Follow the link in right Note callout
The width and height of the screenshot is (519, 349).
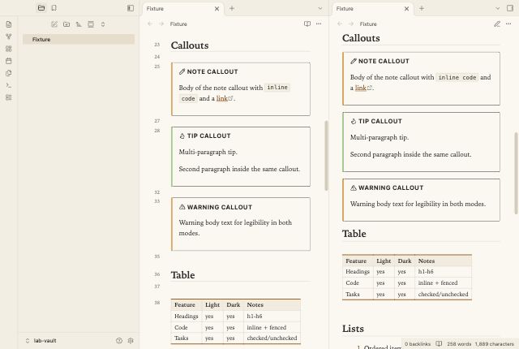pos(360,88)
